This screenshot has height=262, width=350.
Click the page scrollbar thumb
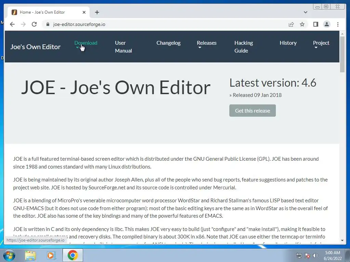342,54
